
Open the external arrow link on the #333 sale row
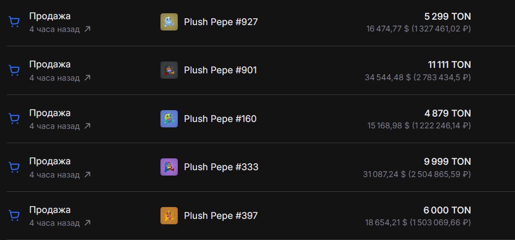pyautogui.click(x=87, y=175)
